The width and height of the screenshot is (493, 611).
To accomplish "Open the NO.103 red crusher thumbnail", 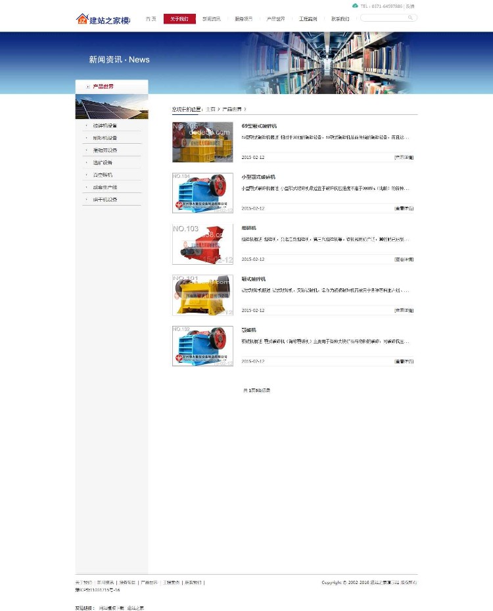I will coord(202,244).
